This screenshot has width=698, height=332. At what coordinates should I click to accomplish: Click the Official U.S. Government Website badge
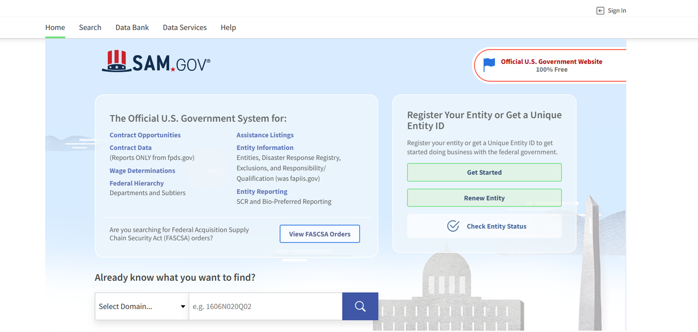[x=550, y=65]
